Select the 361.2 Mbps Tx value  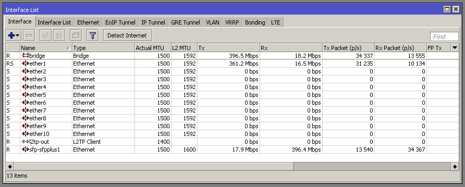[x=243, y=64]
